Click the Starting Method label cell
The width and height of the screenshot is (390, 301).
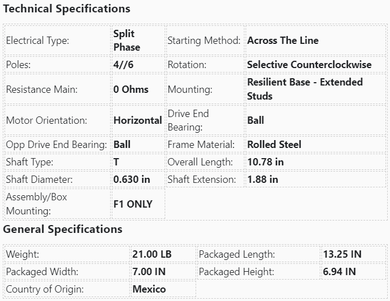[203, 41]
